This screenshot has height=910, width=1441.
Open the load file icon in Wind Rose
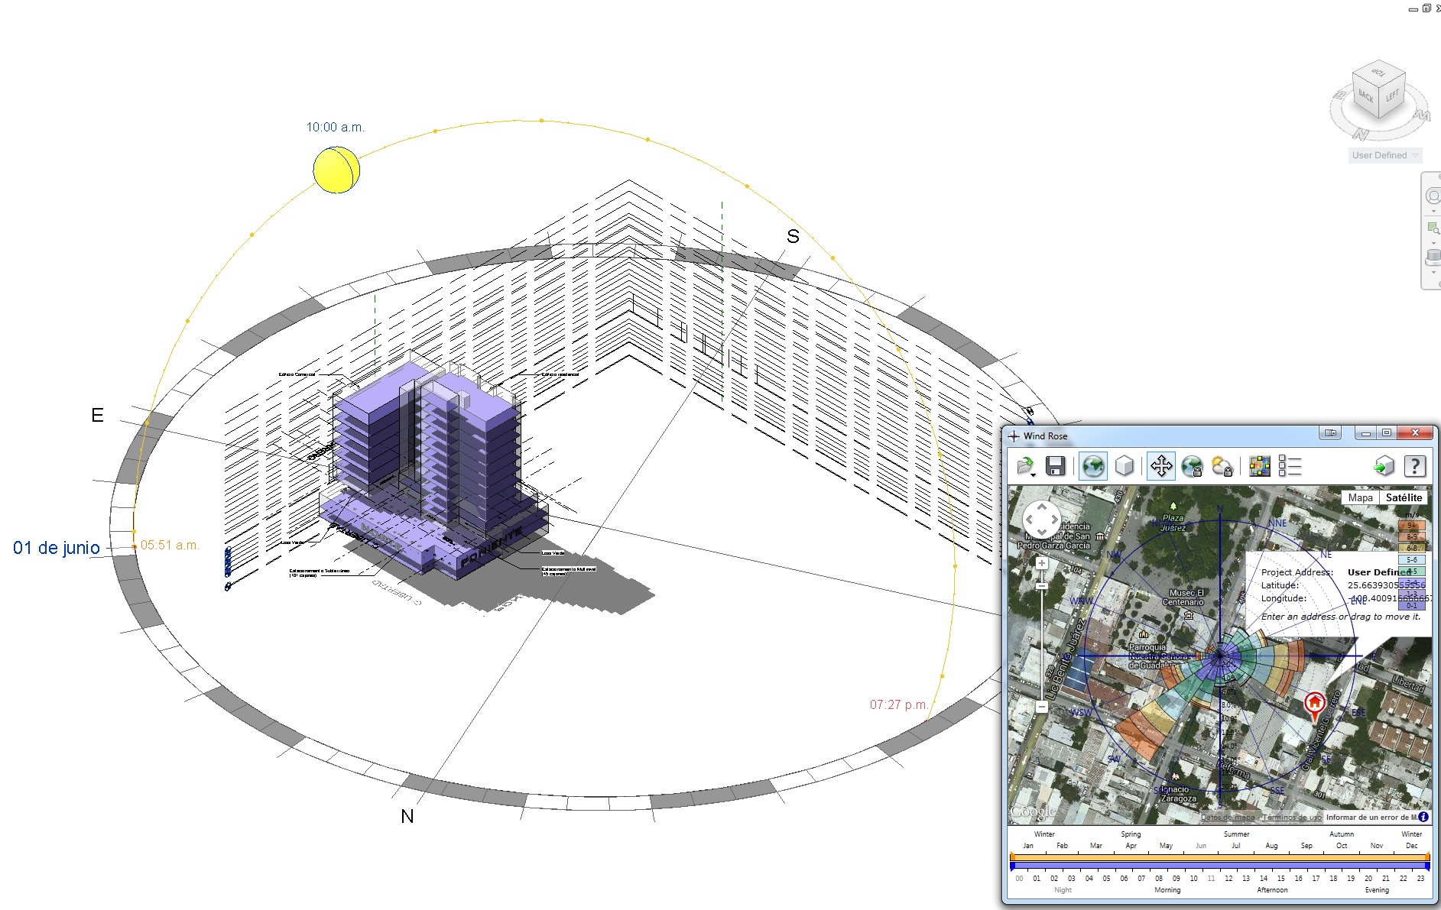click(x=1025, y=466)
